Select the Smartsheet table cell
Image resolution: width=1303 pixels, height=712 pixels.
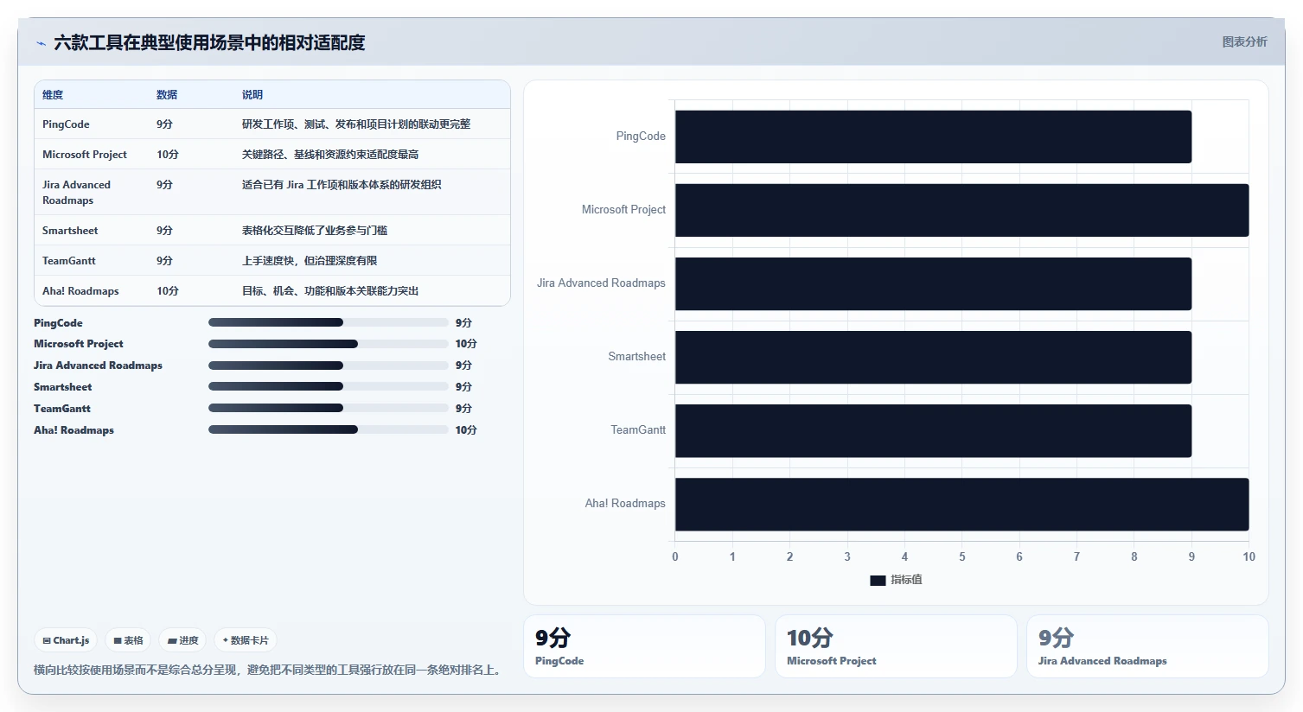(x=70, y=231)
